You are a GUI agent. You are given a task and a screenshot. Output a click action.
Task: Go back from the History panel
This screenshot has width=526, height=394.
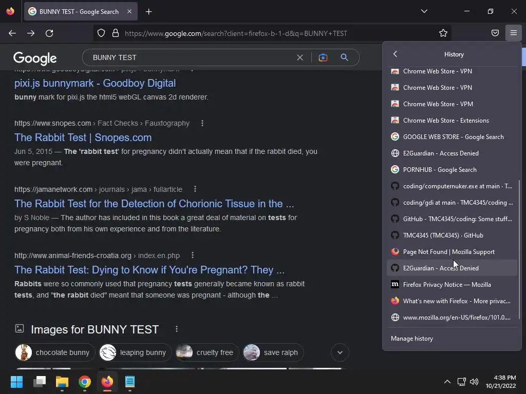tap(395, 54)
